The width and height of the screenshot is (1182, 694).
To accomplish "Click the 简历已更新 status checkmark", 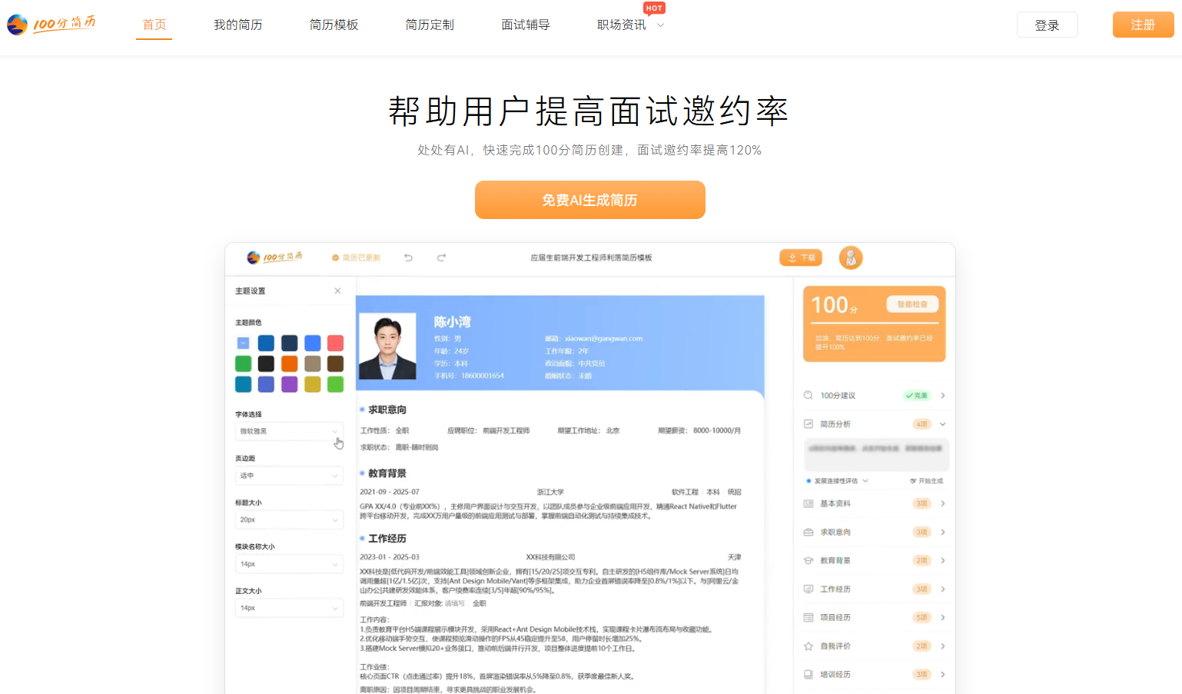I will tap(334, 257).
